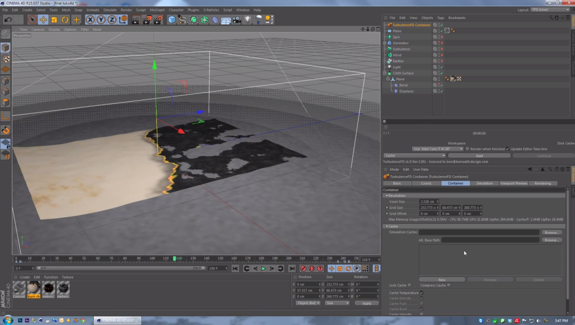Open the deformer objects icon

(215, 19)
